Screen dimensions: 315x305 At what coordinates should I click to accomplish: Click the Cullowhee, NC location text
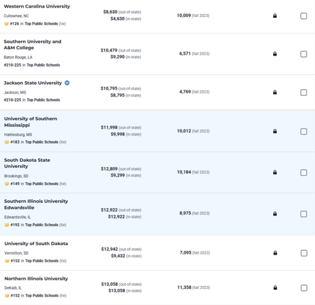pos(16,16)
